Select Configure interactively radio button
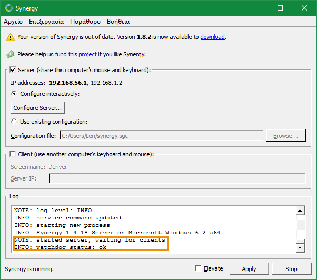The width and height of the screenshot is (317, 280). (x=14, y=94)
